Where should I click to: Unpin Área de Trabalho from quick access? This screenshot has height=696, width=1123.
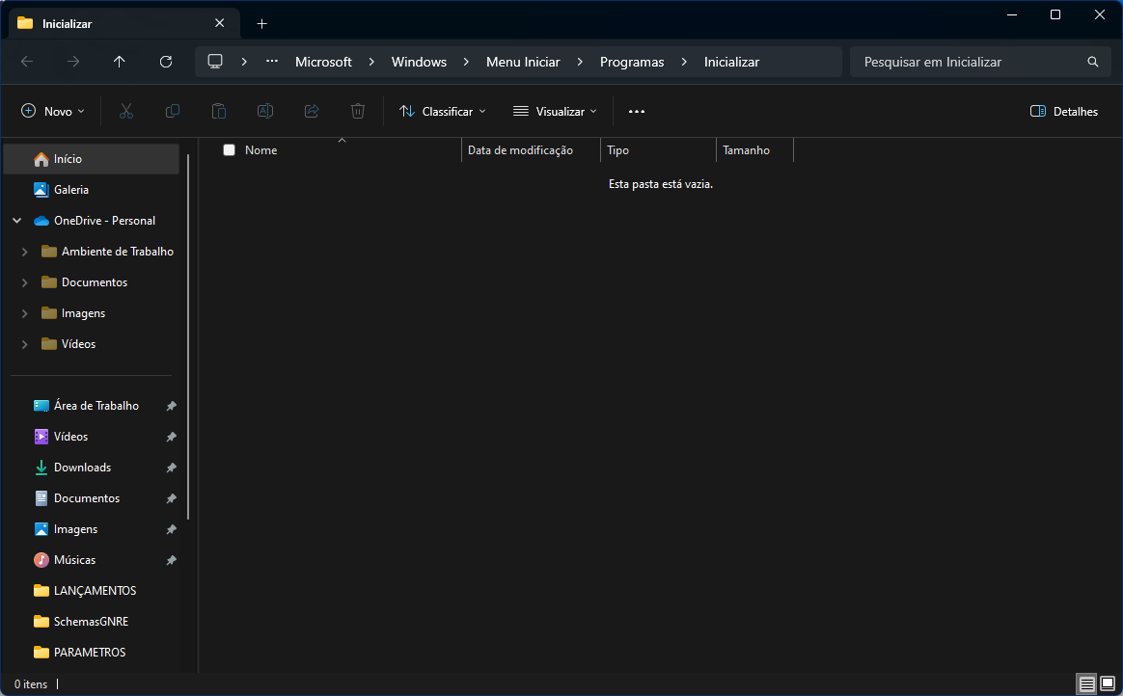pos(171,406)
